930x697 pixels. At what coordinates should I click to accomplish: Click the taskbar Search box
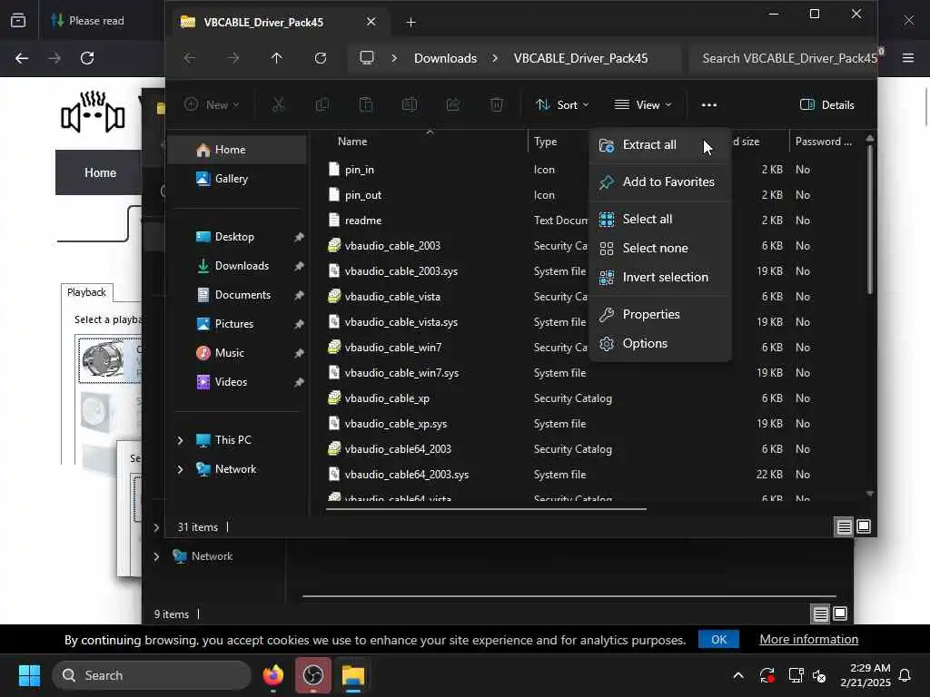(x=152, y=675)
